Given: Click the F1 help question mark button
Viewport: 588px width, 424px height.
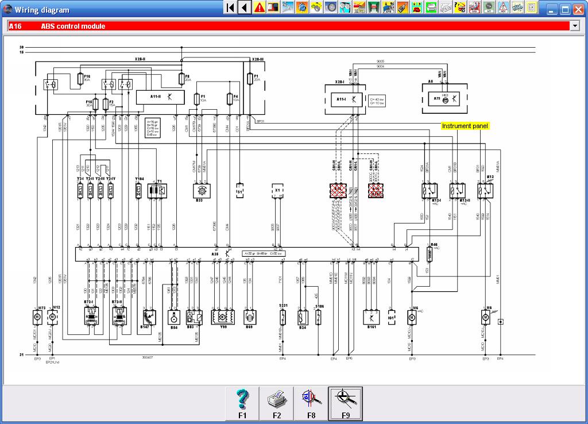Looking at the screenshot, I should tap(242, 403).
